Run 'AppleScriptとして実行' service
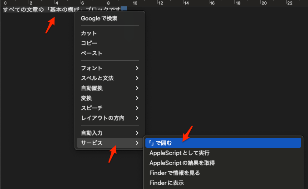Screen dimensions: 308x189 tap(223, 153)
